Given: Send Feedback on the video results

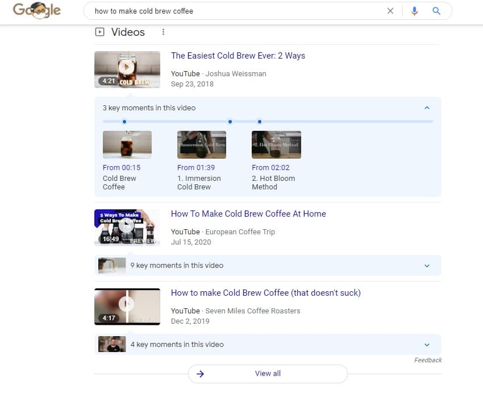Looking at the screenshot, I should click(428, 360).
